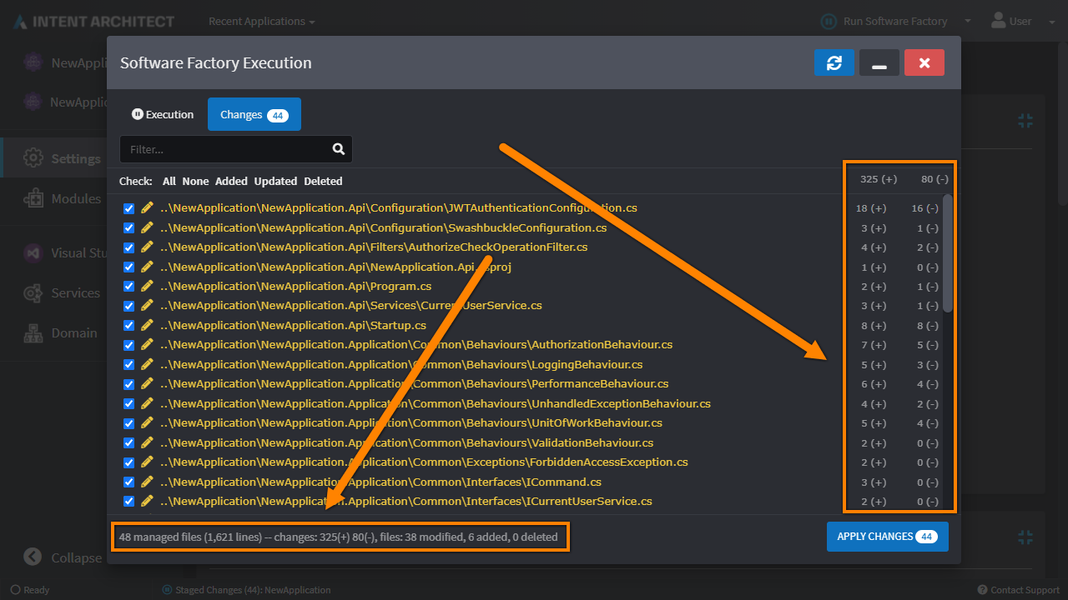
Task: Uncheck the JWTAuthenticationConfiguration.cs checkbox
Action: click(x=128, y=208)
